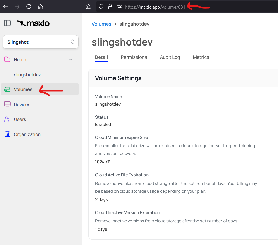Click the Home folder icon
278x245 pixels.
(x=7, y=60)
